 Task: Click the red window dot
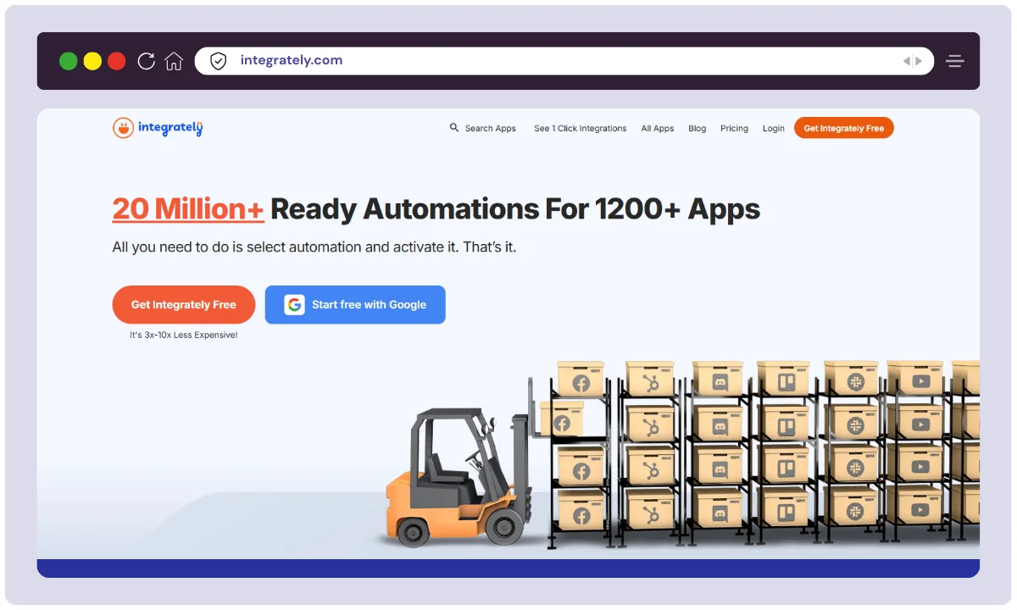click(117, 61)
